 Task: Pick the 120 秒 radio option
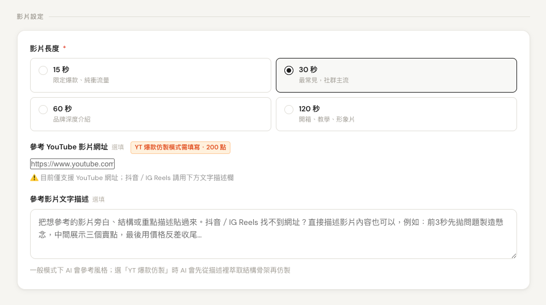click(289, 110)
